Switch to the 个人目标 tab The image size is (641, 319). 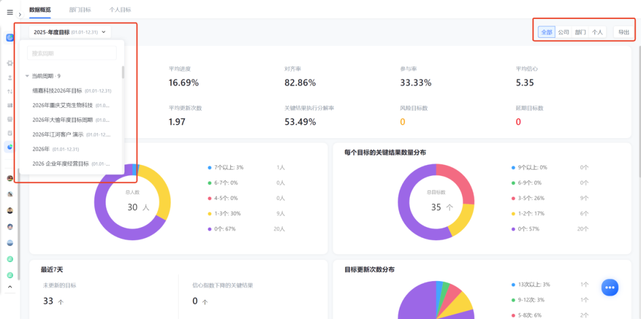(120, 9)
